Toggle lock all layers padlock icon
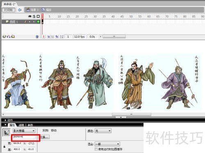The image size is (205, 153). tap(34, 16)
